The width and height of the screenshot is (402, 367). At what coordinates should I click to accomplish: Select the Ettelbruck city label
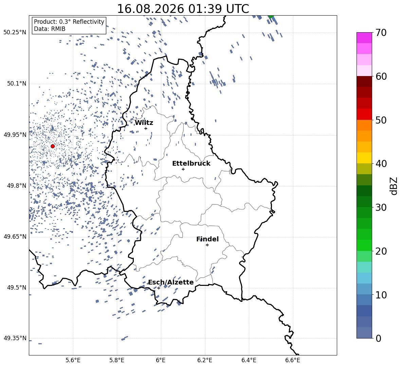pos(191,164)
